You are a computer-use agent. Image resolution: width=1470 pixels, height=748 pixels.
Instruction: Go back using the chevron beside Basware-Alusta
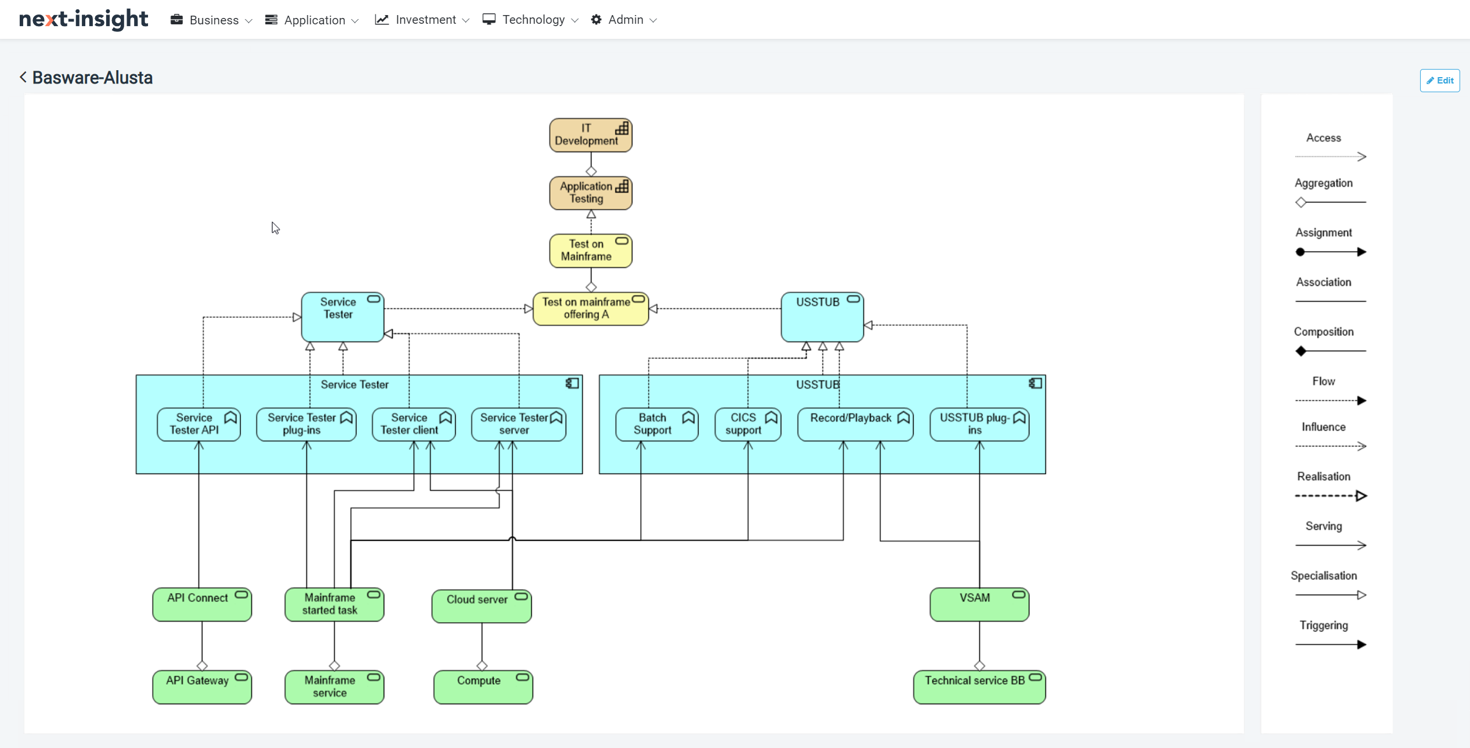(x=23, y=77)
